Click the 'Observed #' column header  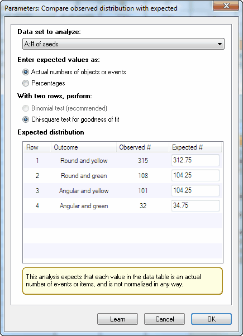(x=142, y=147)
